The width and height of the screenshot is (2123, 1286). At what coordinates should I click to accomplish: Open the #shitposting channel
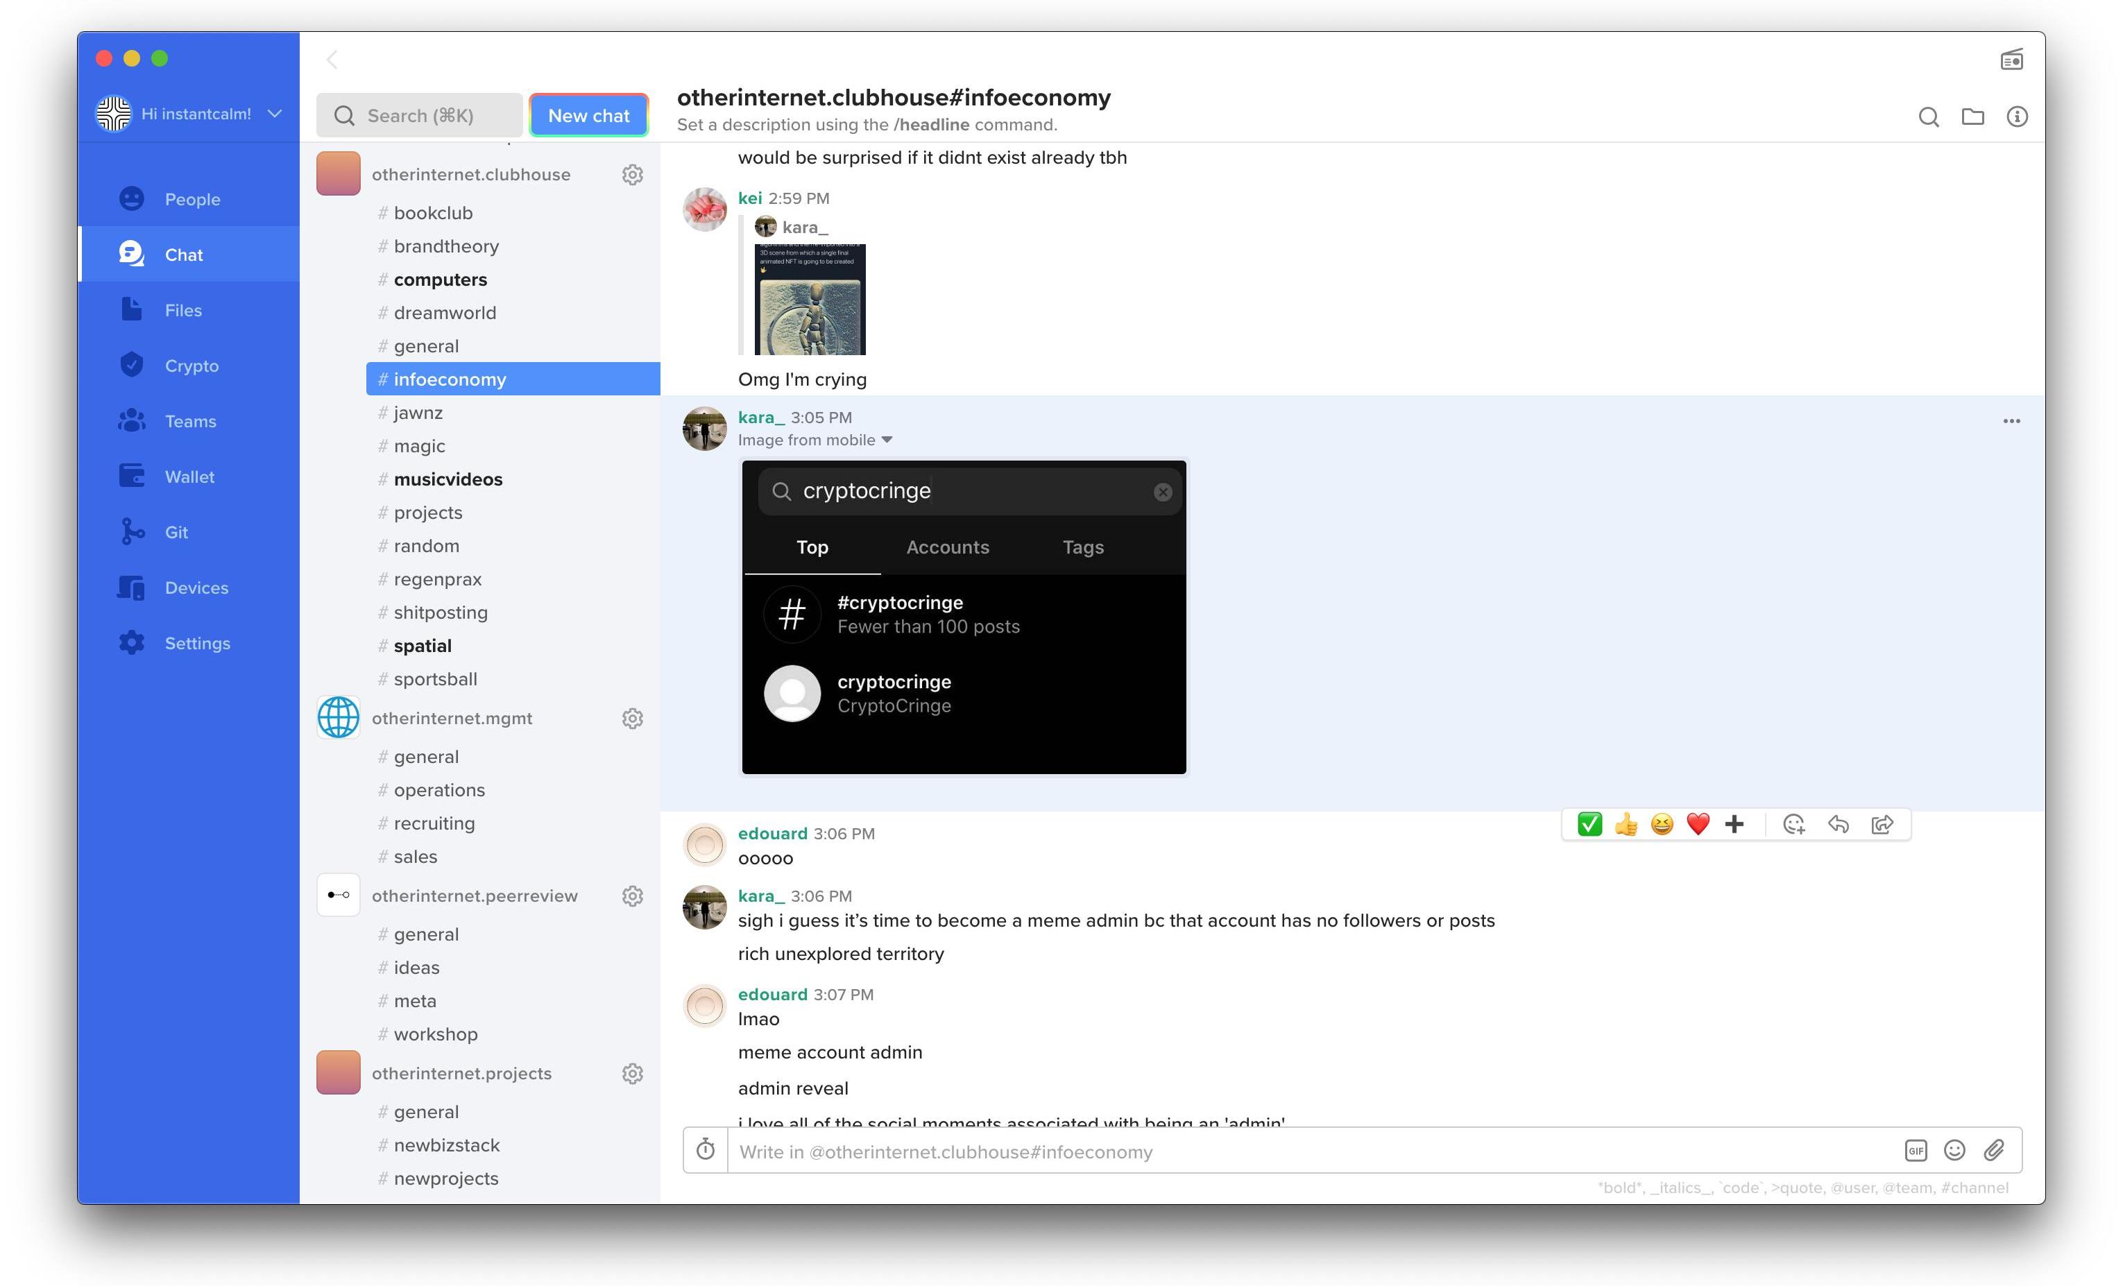pyautogui.click(x=441, y=612)
